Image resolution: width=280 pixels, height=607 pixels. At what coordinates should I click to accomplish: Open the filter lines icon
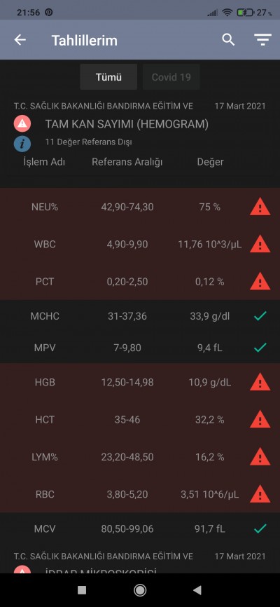pos(262,40)
